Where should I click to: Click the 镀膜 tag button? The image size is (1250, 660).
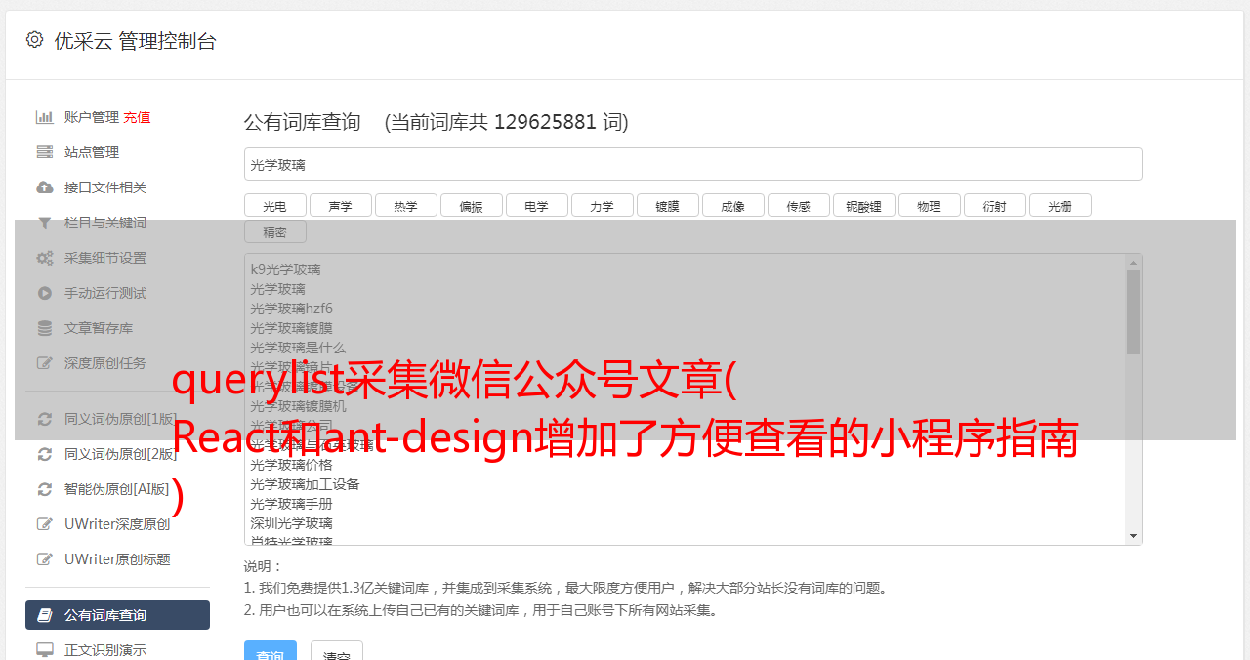(x=667, y=205)
